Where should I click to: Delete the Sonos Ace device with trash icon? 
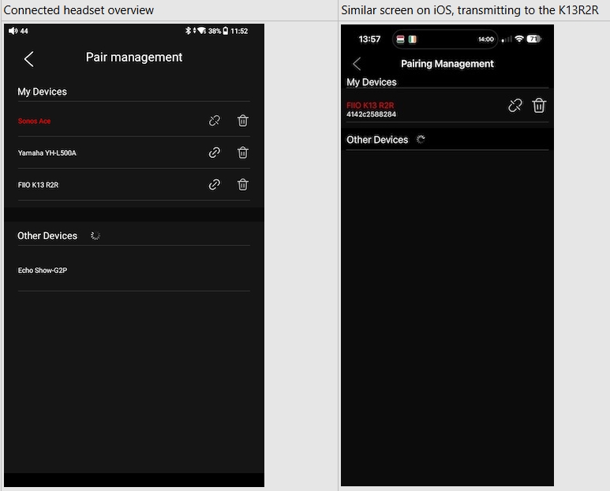(243, 121)
